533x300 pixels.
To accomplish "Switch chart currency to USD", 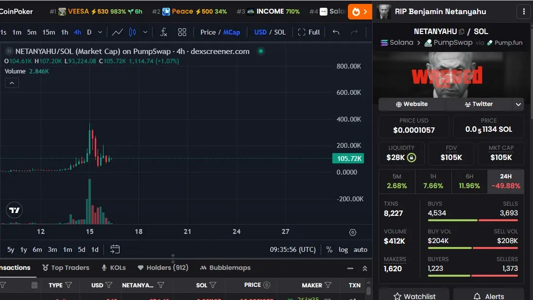I will (x=260, y=32).
